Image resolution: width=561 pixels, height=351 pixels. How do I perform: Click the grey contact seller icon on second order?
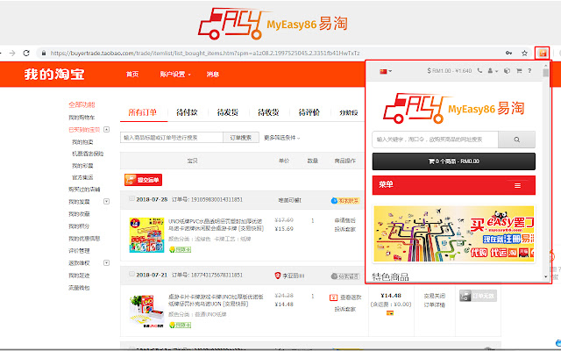click(x=344, y=276)
